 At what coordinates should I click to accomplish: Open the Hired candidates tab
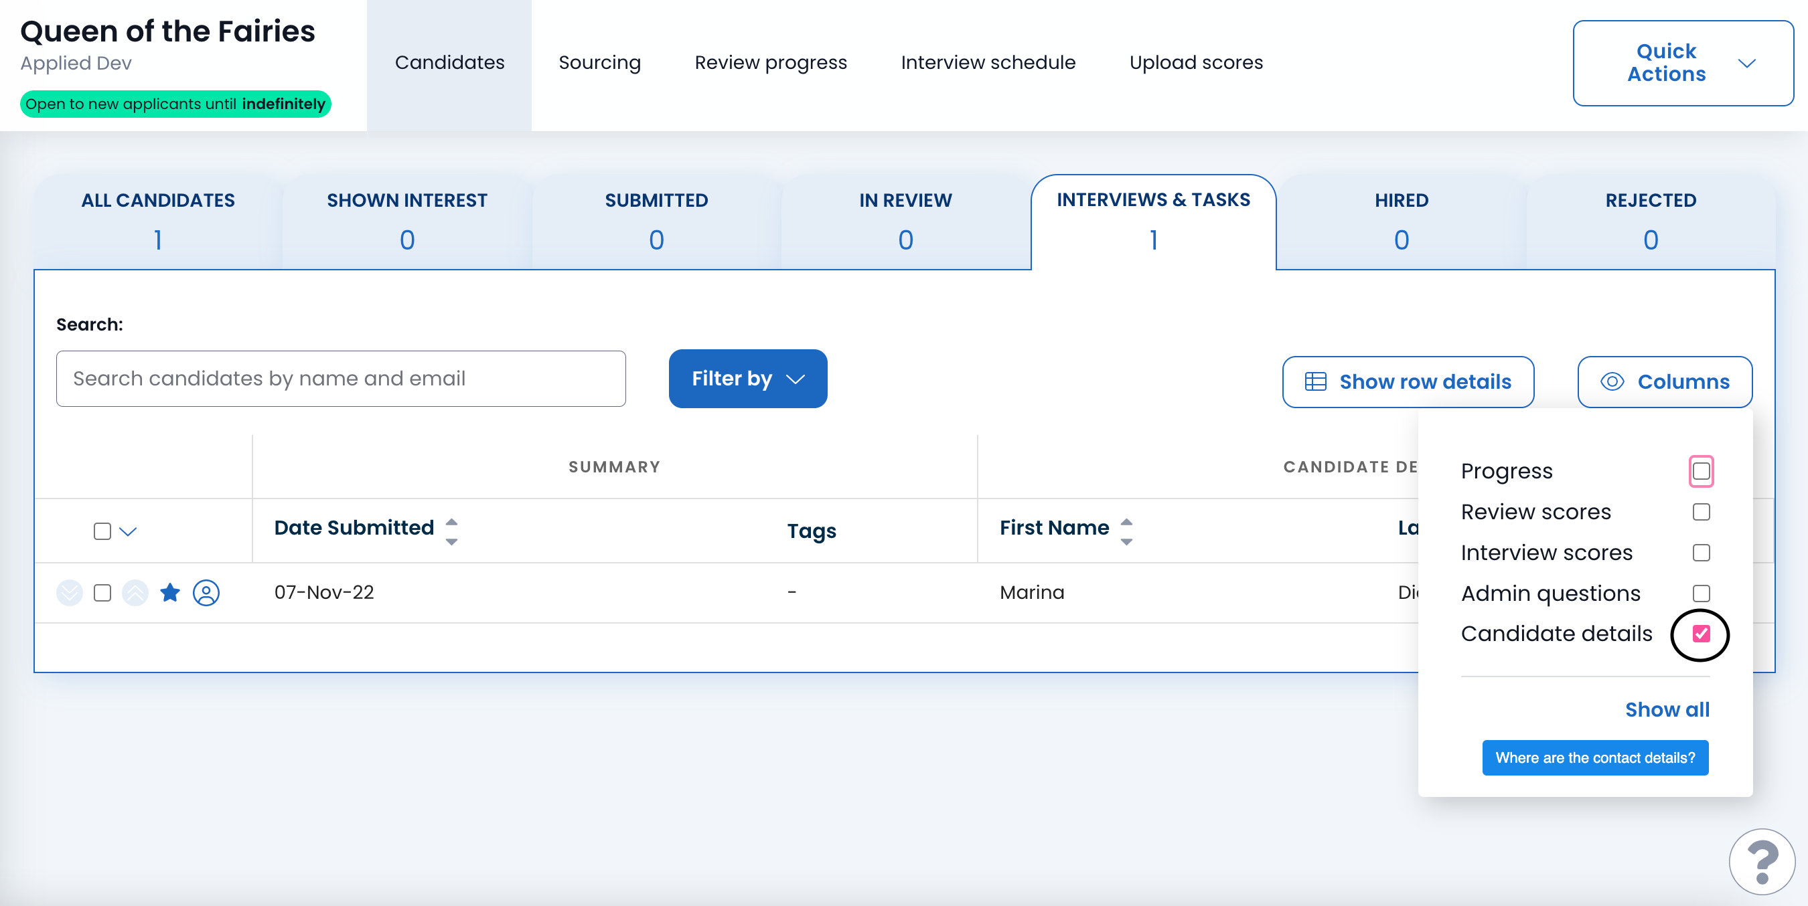pos(1400,220)
